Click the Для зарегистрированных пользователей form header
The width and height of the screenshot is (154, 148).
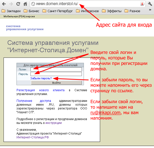click(x=50, y=65)
